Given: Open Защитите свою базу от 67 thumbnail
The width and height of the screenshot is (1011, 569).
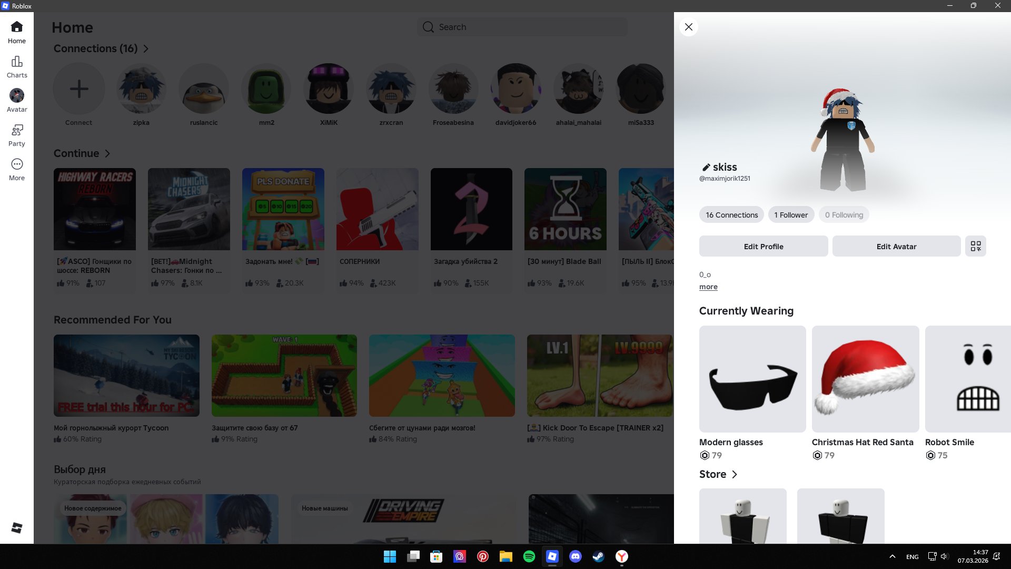Looking at the screenshot, I should [x=284, y=376].
